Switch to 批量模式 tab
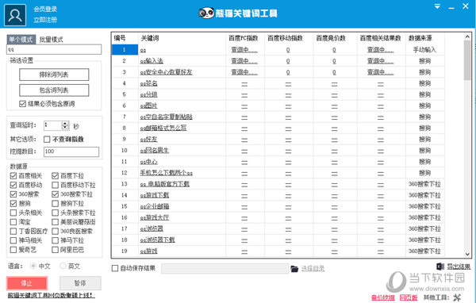 52,40
